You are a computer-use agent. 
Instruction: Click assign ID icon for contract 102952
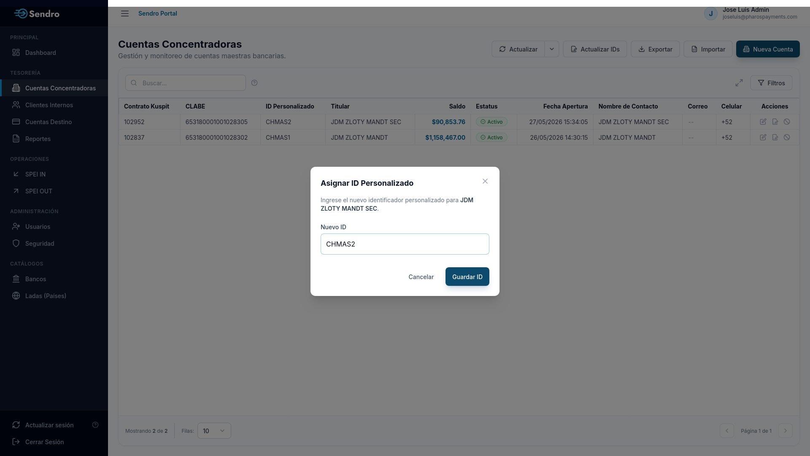(775, 122)
